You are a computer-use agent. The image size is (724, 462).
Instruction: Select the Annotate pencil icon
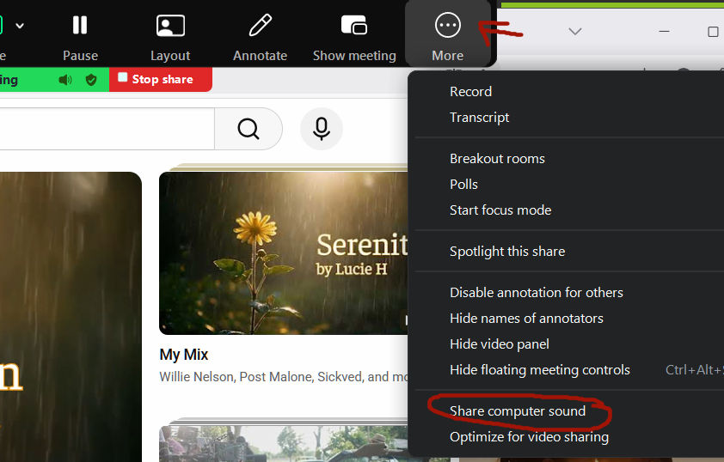click(260, 26)
